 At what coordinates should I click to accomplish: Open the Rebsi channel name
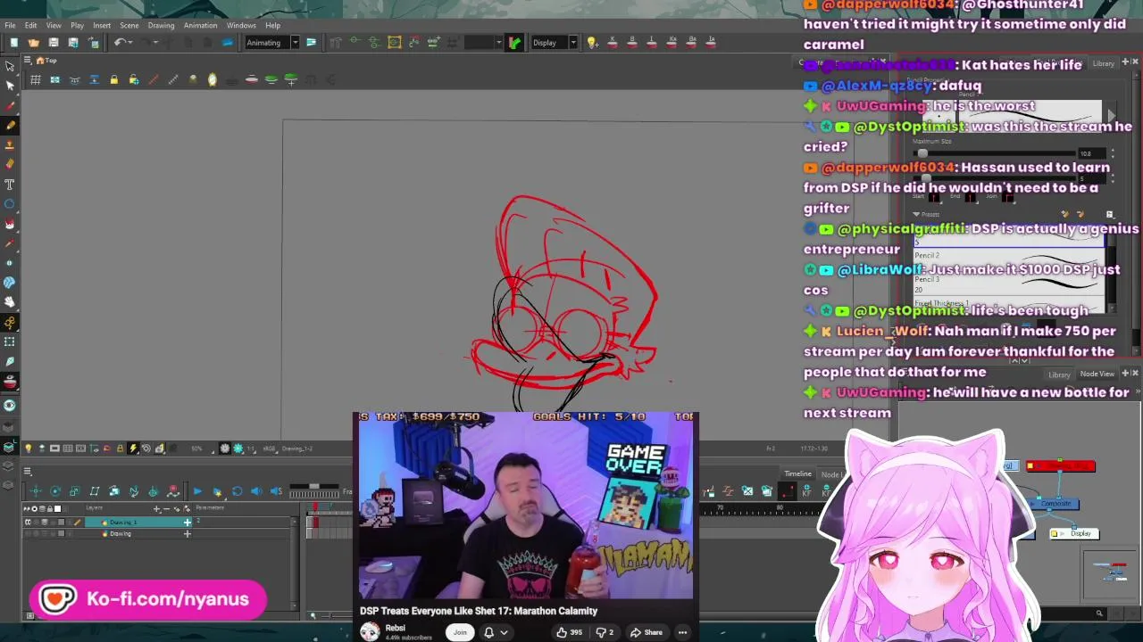click(x=395, y=628)
